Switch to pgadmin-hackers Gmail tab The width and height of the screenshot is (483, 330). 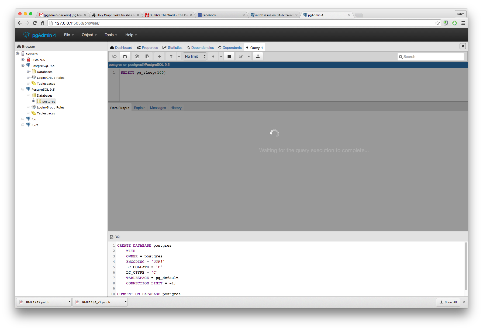point(62,15)
